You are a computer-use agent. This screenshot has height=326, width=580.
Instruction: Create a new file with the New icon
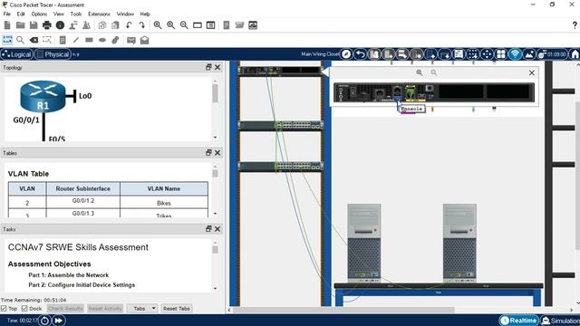7,25
